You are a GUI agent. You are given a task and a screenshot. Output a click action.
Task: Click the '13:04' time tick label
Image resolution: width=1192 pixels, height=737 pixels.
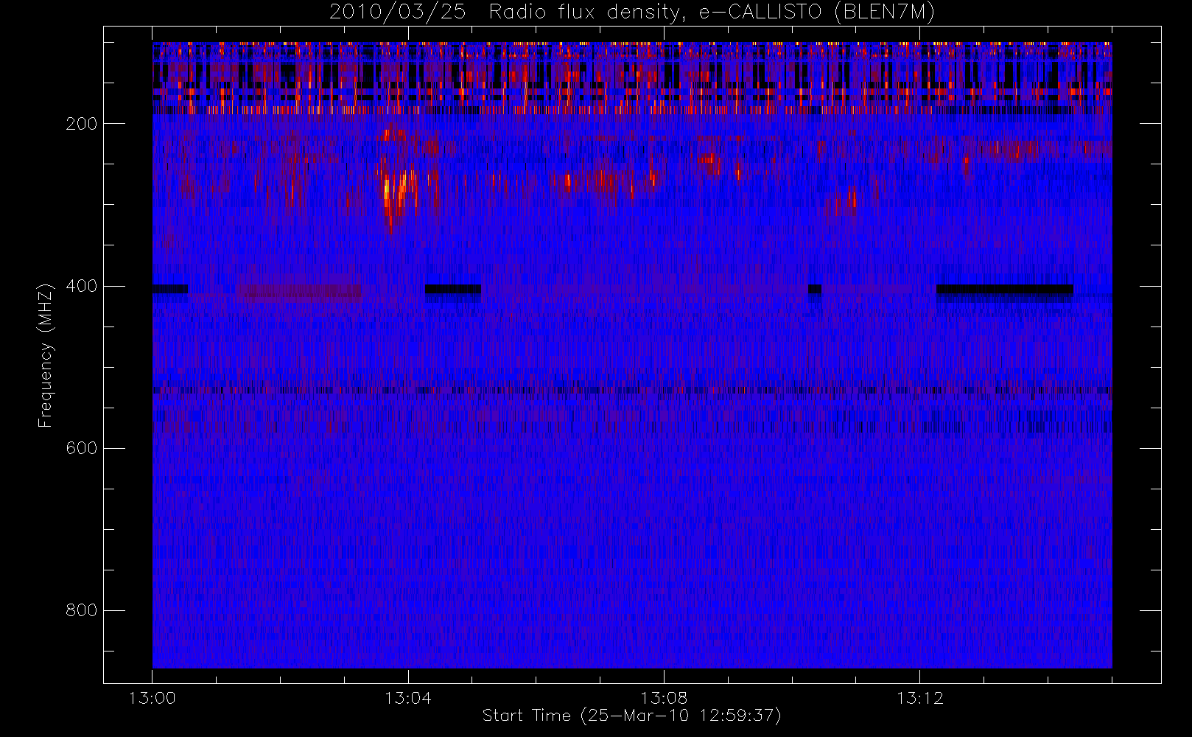click(408, 698)
